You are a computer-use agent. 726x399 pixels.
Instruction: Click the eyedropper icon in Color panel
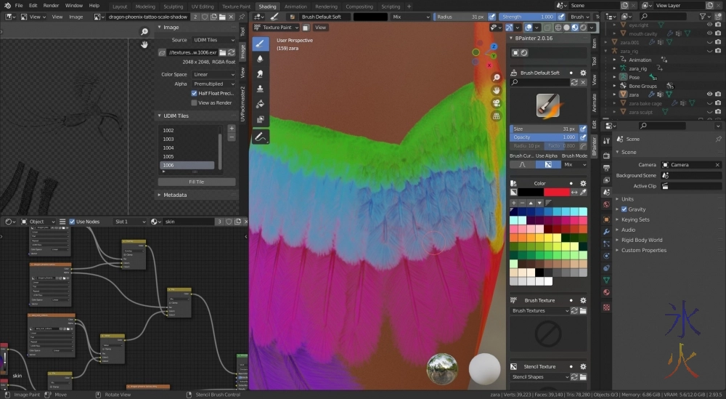[582, 192]
